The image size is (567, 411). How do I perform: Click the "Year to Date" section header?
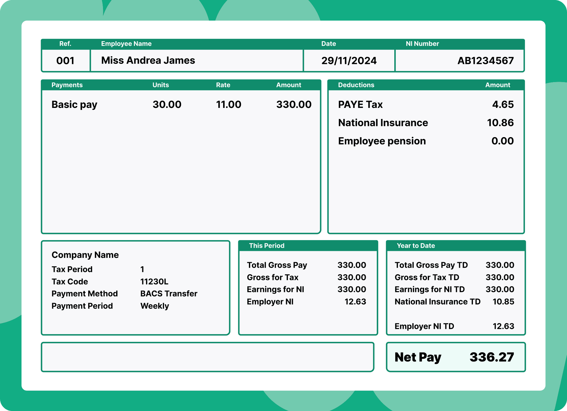coord(416,246)
